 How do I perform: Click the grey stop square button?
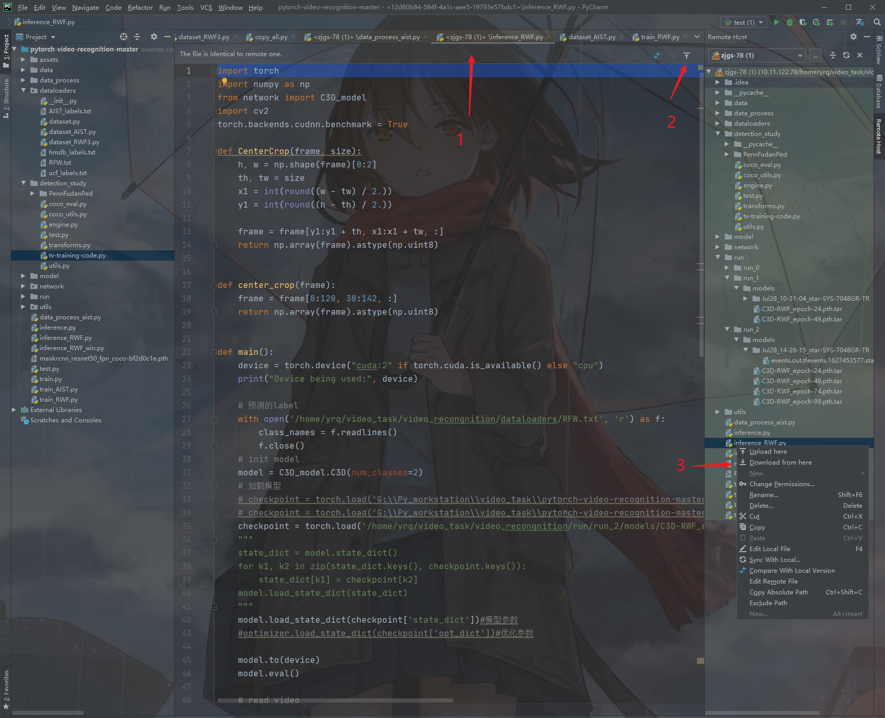(x=843, y=22)
